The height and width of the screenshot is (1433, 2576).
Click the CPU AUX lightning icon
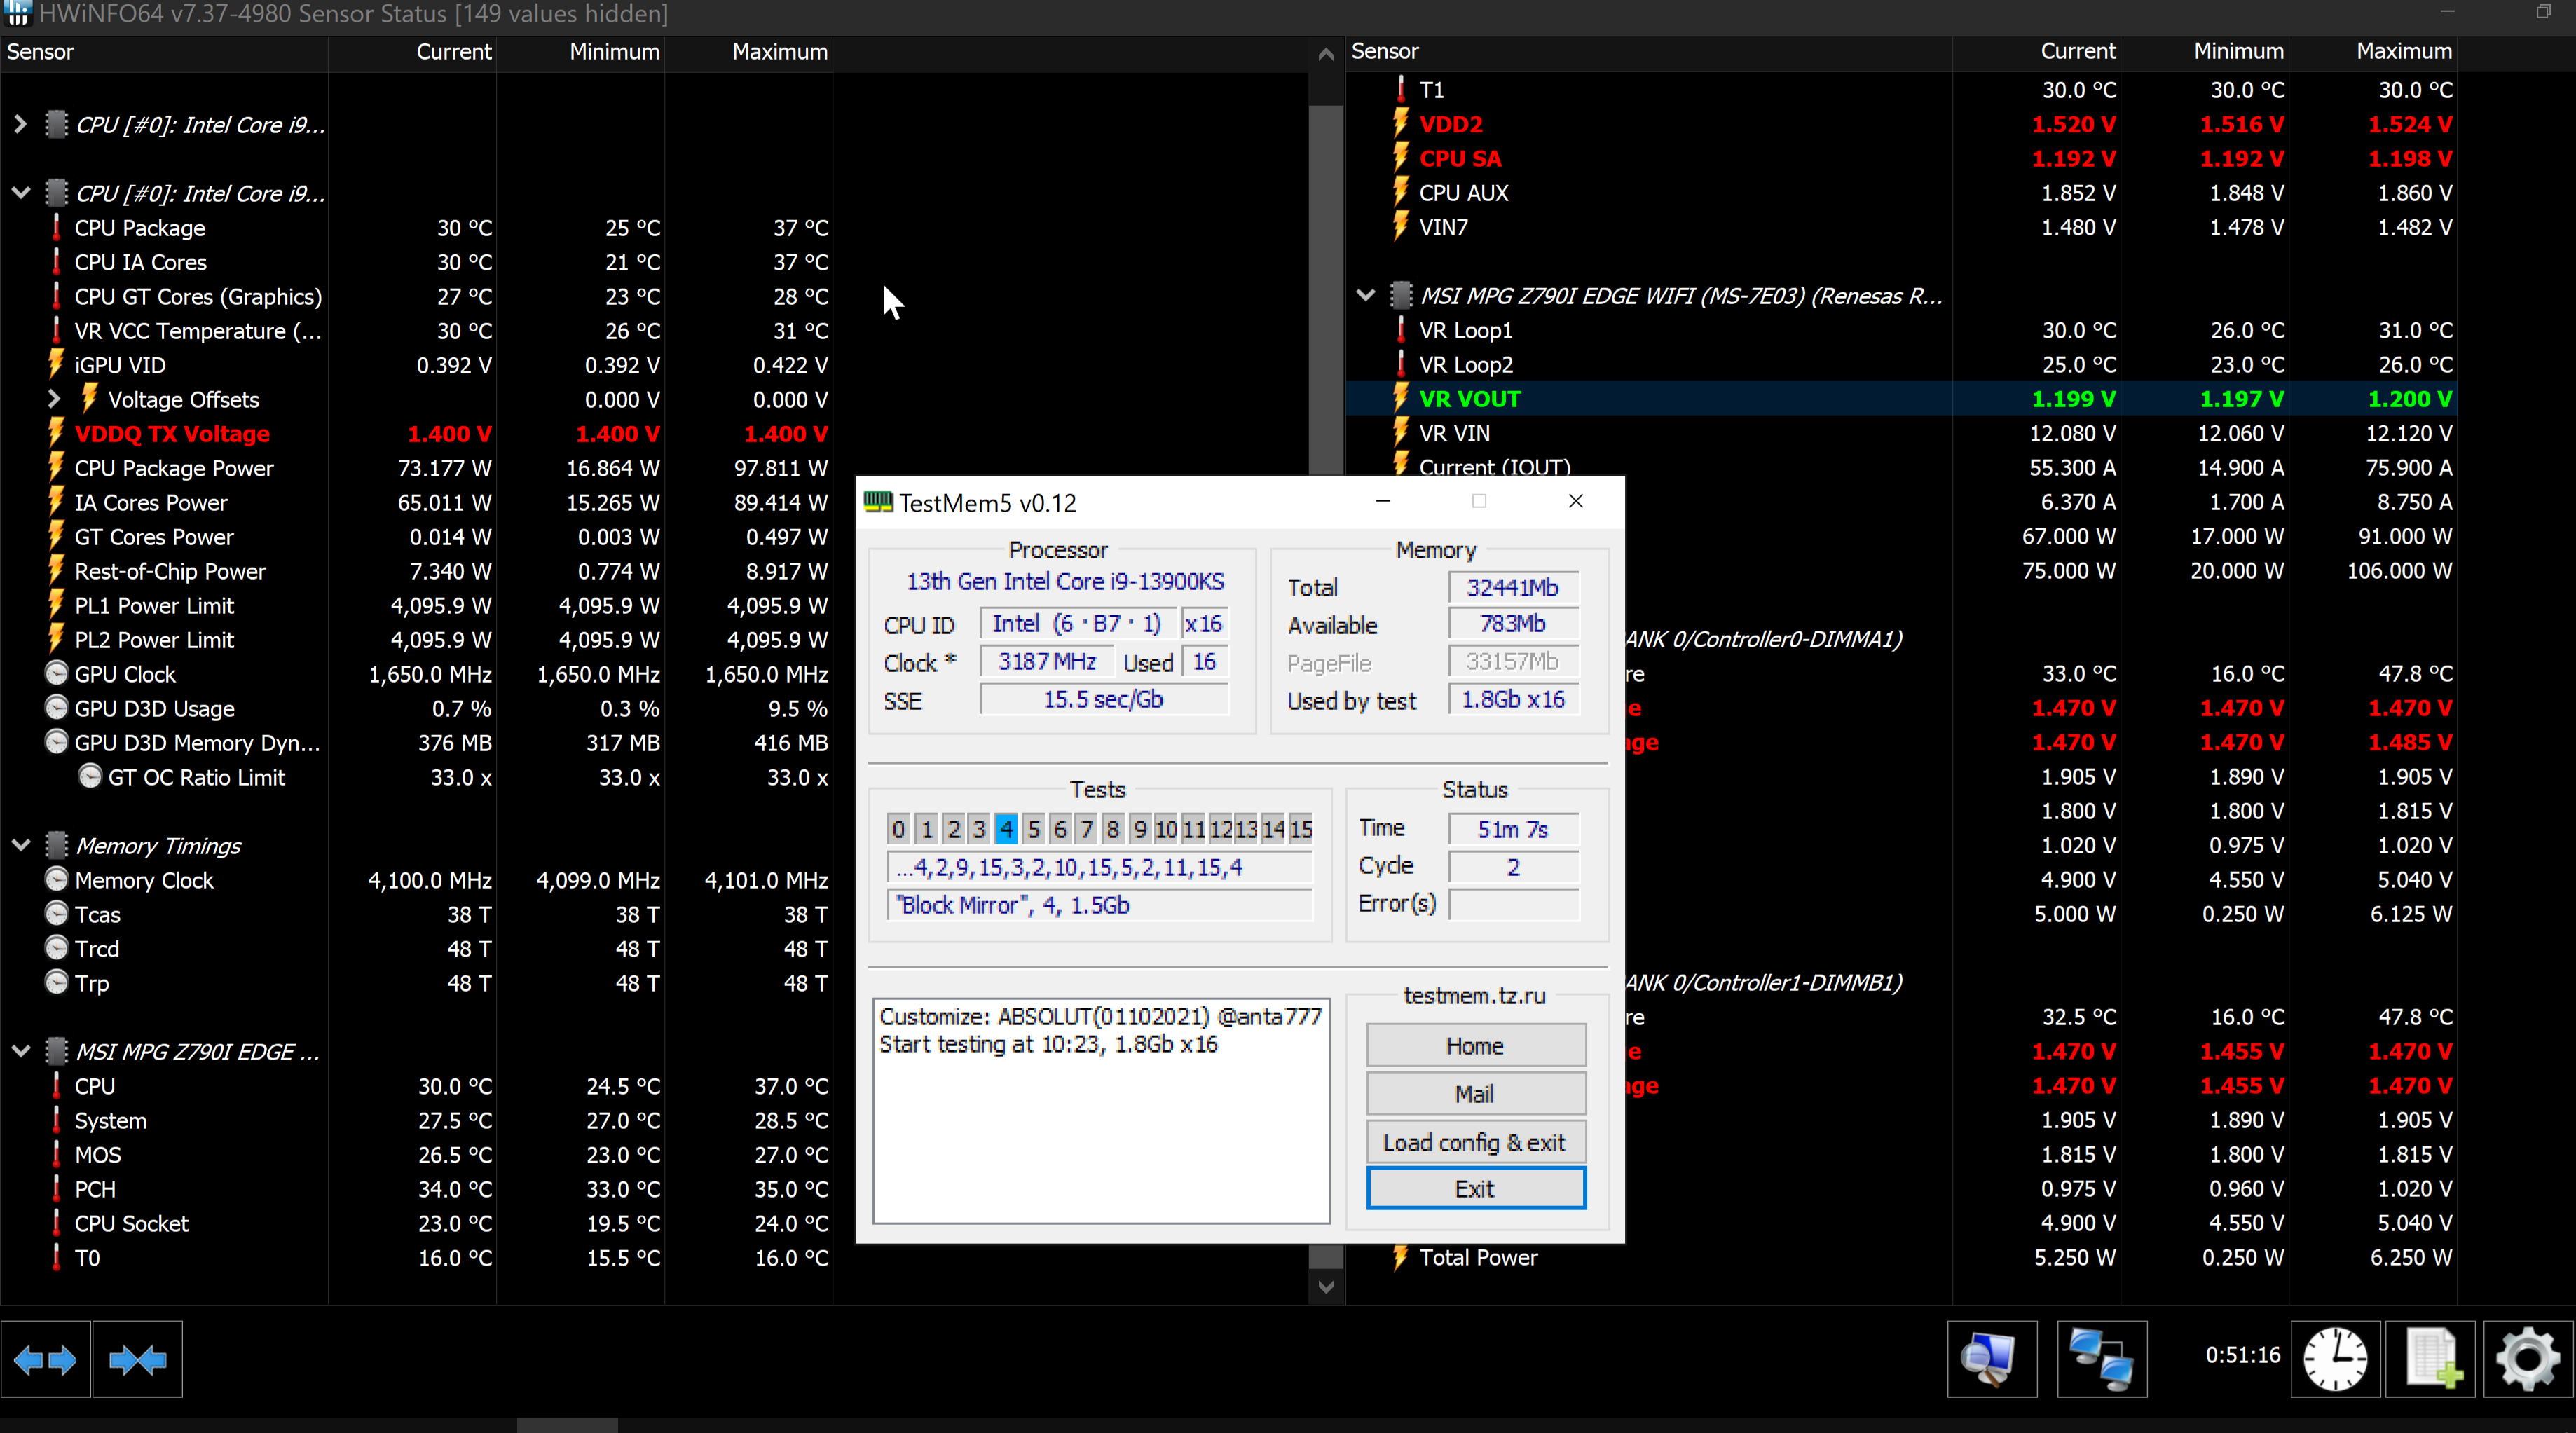pyautogui.click(x=1401, y=192)
